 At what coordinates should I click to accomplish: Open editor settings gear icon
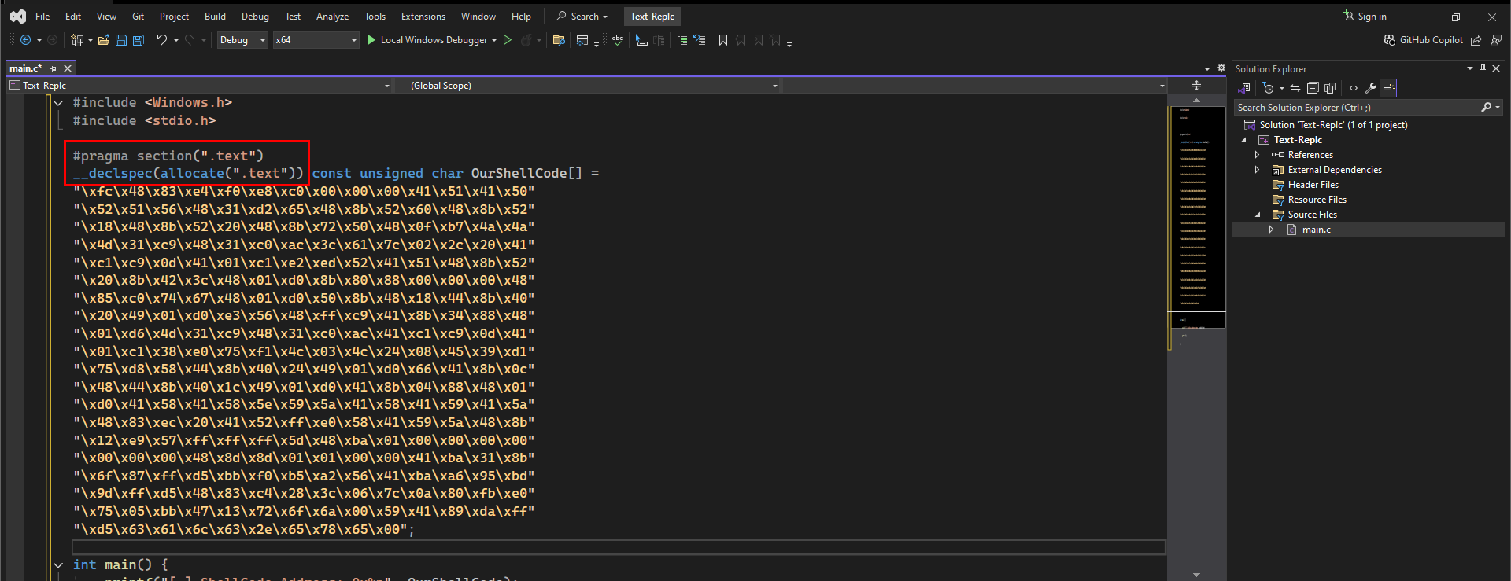(1221, 68)
